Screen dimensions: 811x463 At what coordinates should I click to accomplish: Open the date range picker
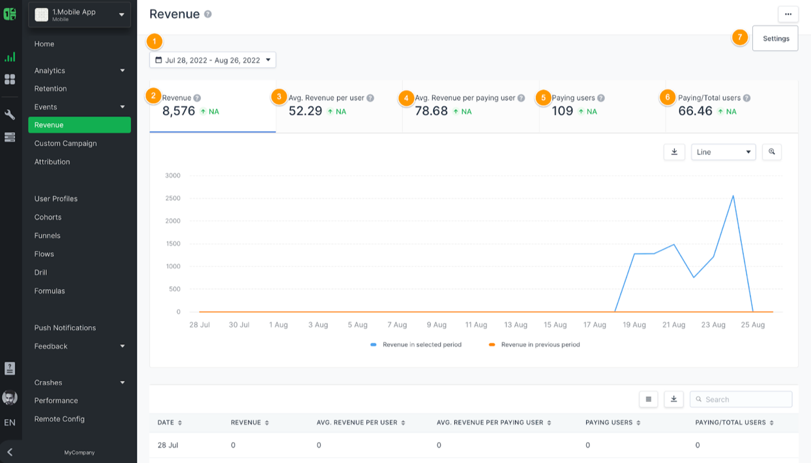(212, 59)
